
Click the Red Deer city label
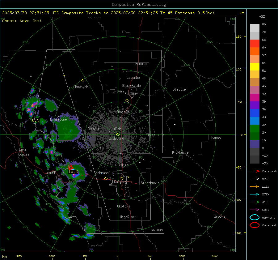[131, 94]
